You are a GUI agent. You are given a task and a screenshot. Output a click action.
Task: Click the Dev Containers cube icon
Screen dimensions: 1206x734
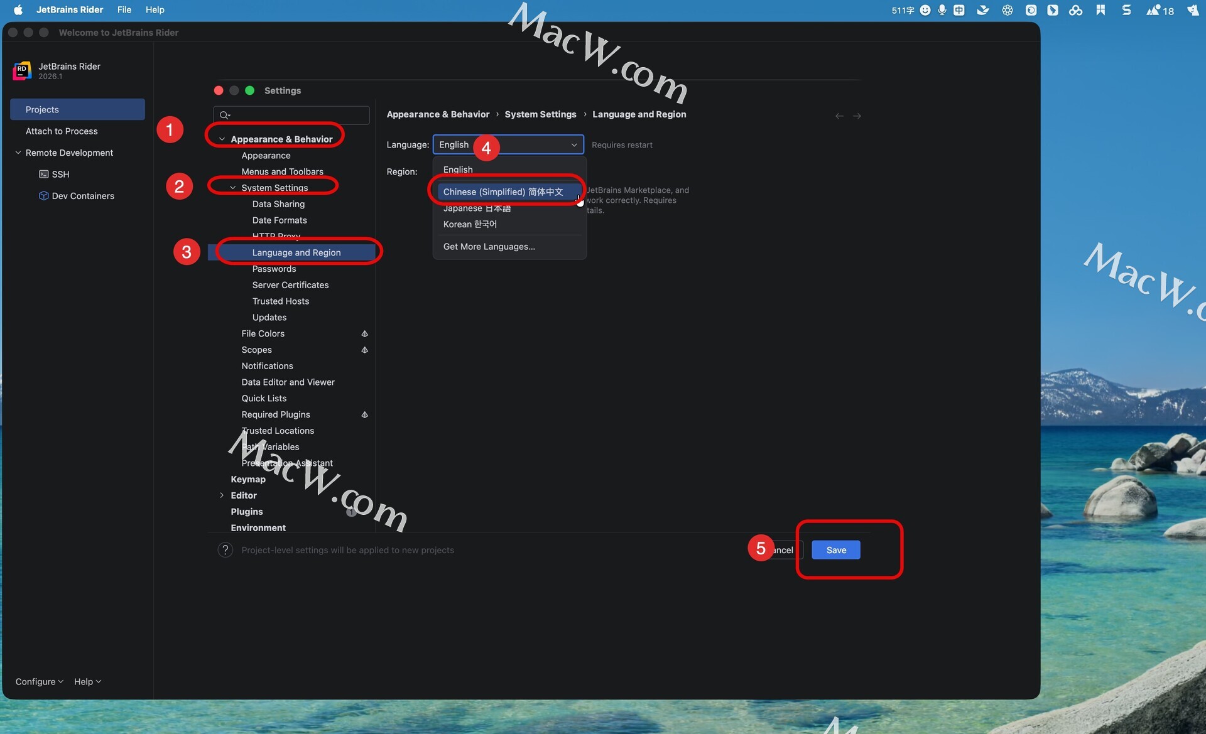tap(43, 195)
